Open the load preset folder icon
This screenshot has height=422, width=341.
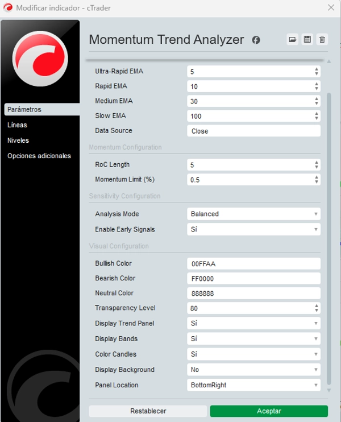(x=292, y=40)
